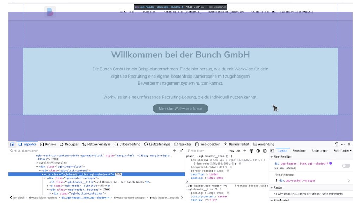Click the Mehr über Workwise erfahren button
Viewport: 361px width, 203px height.
[180, 109]
